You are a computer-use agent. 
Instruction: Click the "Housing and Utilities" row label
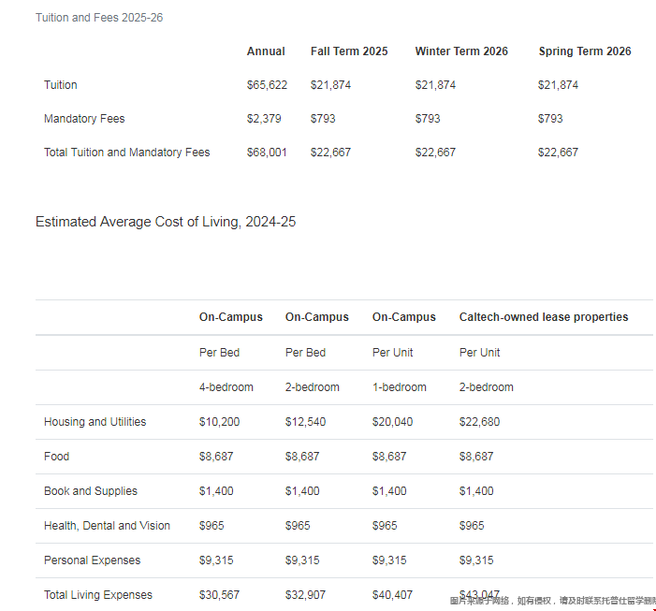point(95,422)
